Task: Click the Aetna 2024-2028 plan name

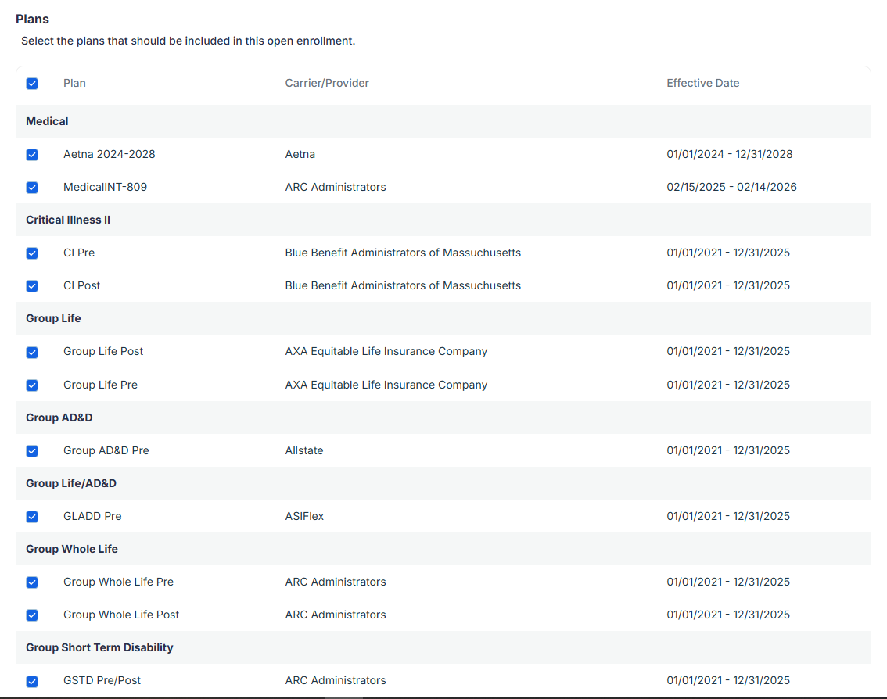Action: click(110, 154)
